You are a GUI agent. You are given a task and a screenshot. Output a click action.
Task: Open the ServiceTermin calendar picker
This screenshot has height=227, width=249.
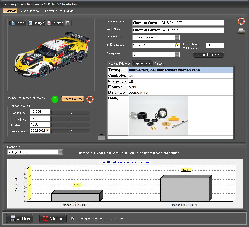pos(47,131)
